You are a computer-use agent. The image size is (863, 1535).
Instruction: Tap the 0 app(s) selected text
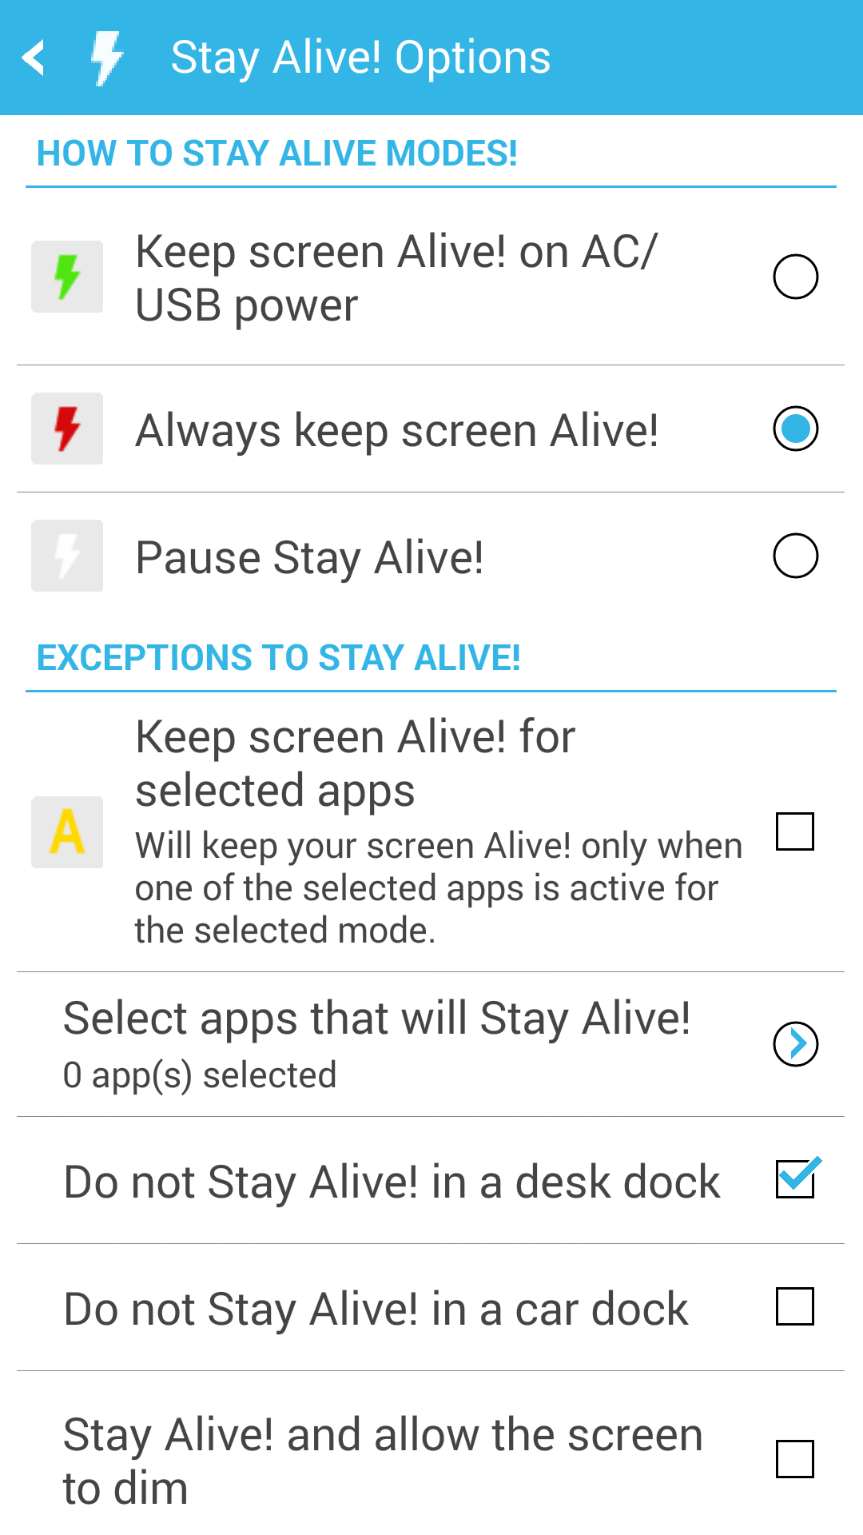(200, 1075)
